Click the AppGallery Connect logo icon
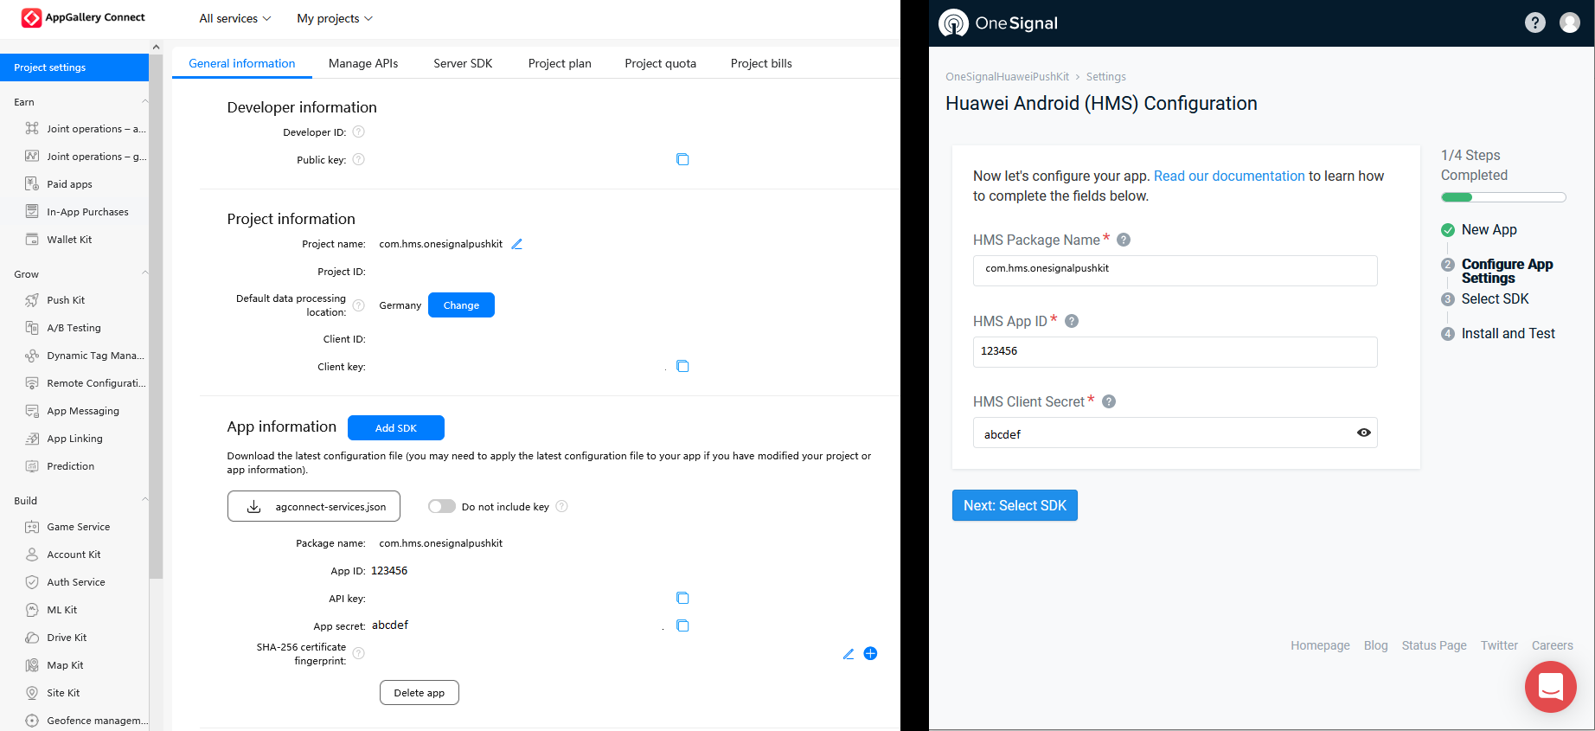Screen dimensions: 1595x731 point(31,17)
